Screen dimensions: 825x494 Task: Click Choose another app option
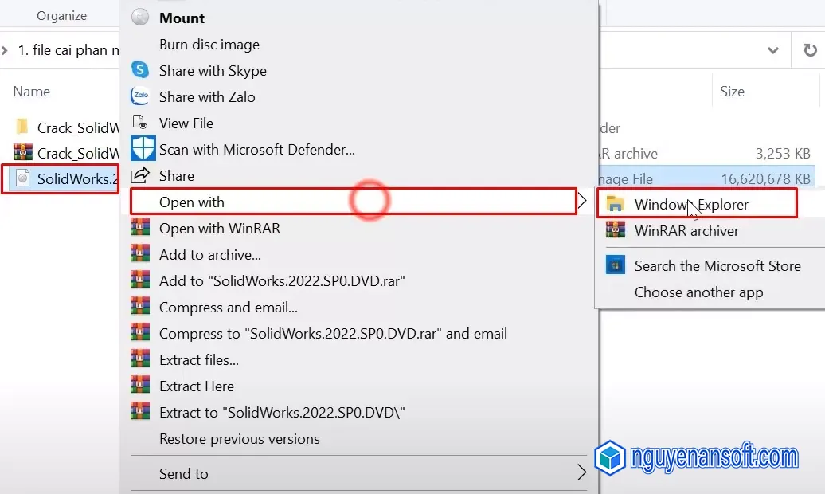[x=698, y=292]
